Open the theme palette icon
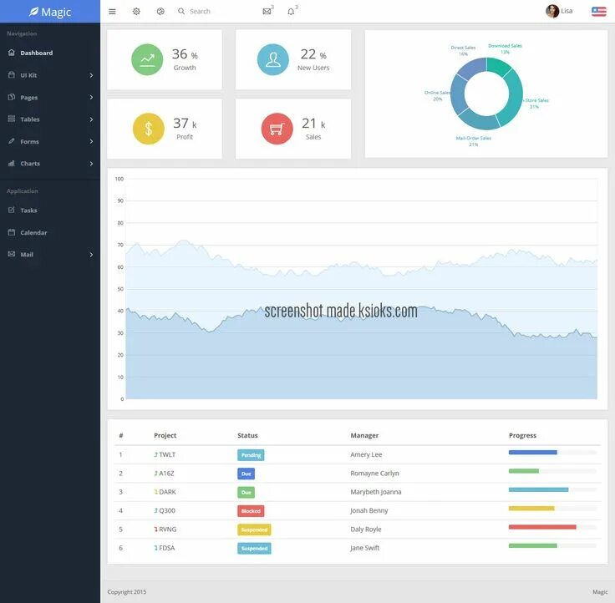This screenshot has height=603, width=615. point(160,12)
